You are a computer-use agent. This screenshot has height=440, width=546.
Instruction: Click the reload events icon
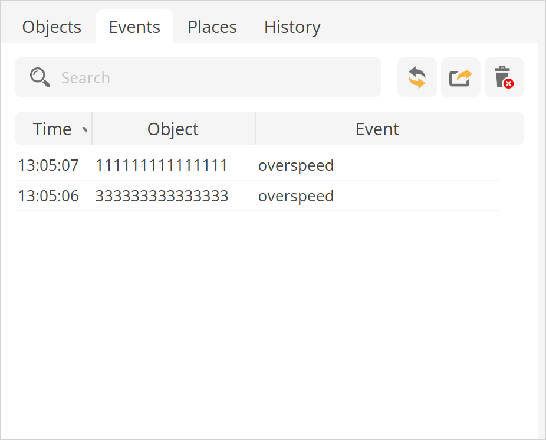pyautogui.click(x=417, y=77)
